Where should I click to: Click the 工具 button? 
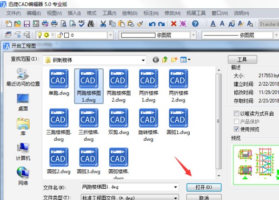[242, 59]
